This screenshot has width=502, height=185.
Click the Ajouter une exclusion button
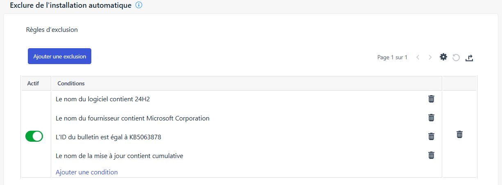tap(59, 56)
